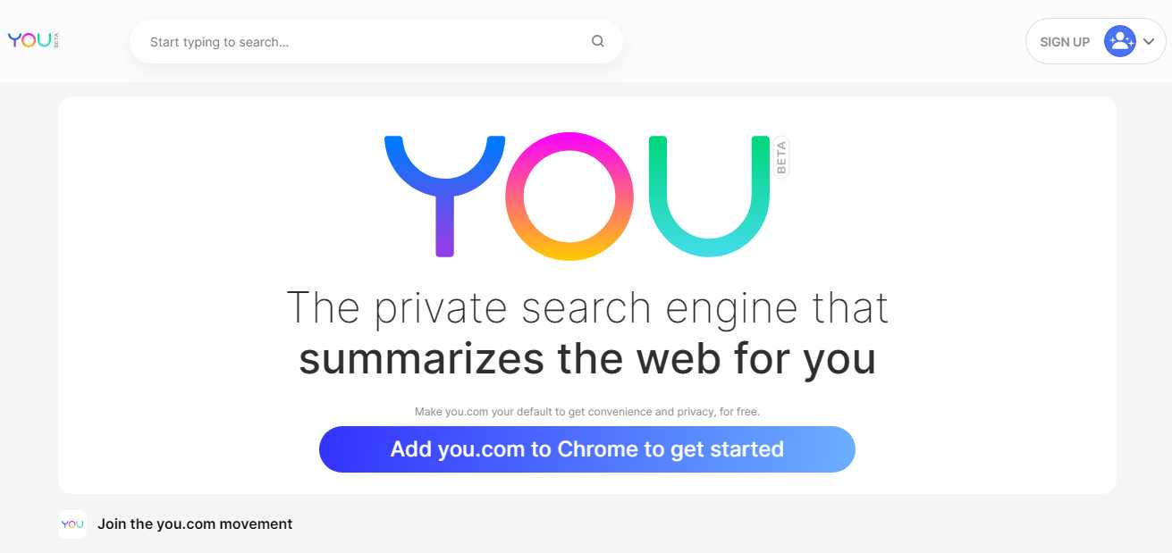Open Join the you.com movement link
The height and width of the screenshot is (553, 1172).
(x=195, y=524)
